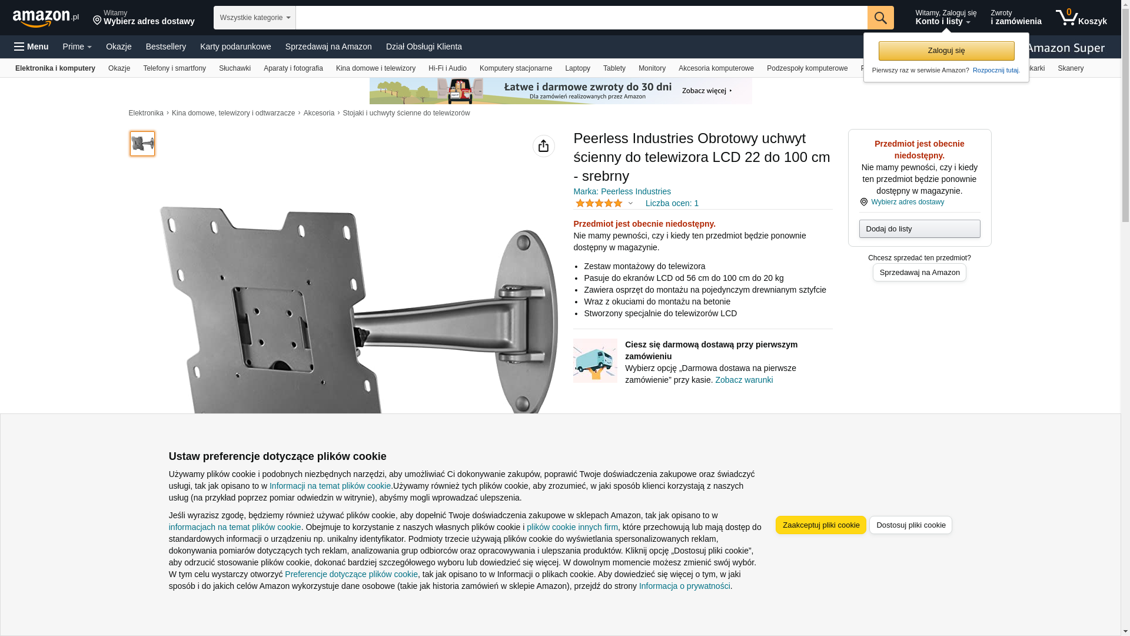Click Dostosuj pliki cookie button
Screen dimensions: 1130x636
(910, 525)
